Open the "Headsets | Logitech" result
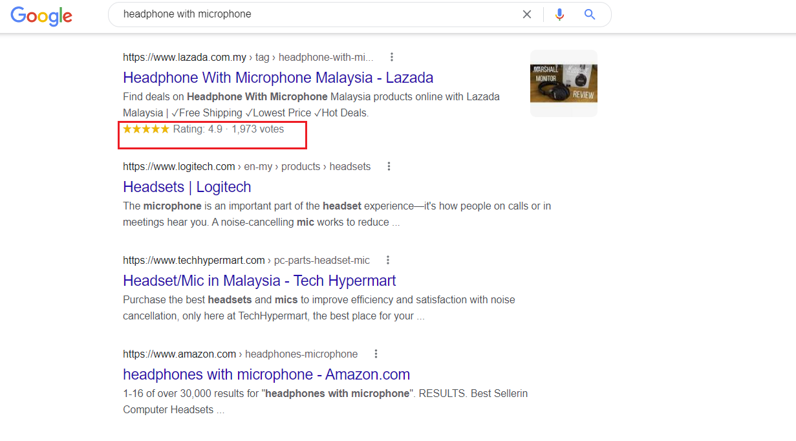Image resolution: width=796 pixels, height=441 pixels. pos(187,187)
